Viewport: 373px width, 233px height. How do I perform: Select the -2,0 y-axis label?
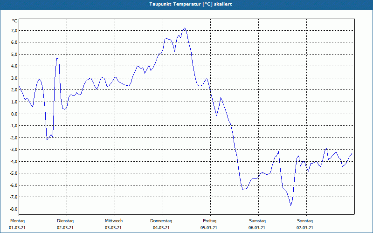(x=14, y=137)
